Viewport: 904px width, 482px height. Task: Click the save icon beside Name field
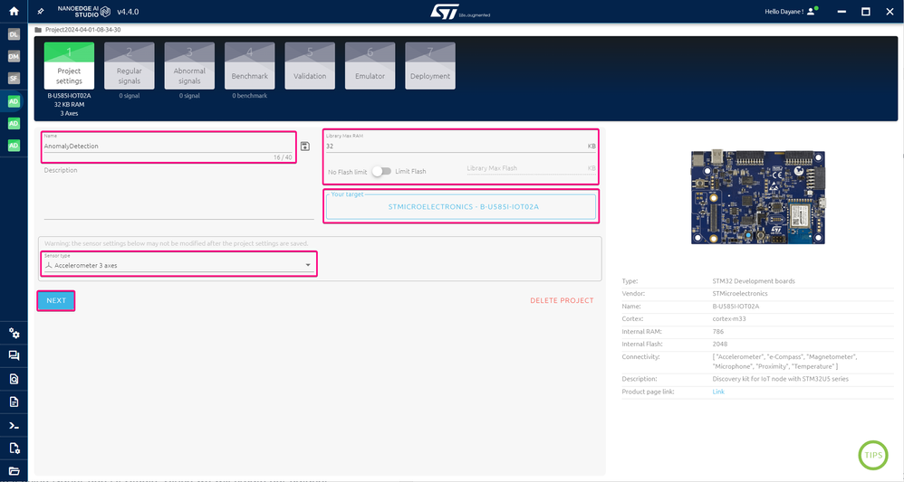(305, 146)
